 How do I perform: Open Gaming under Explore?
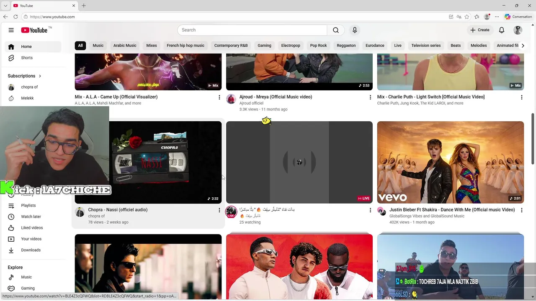pyautogui.click(x=33, y=288)
